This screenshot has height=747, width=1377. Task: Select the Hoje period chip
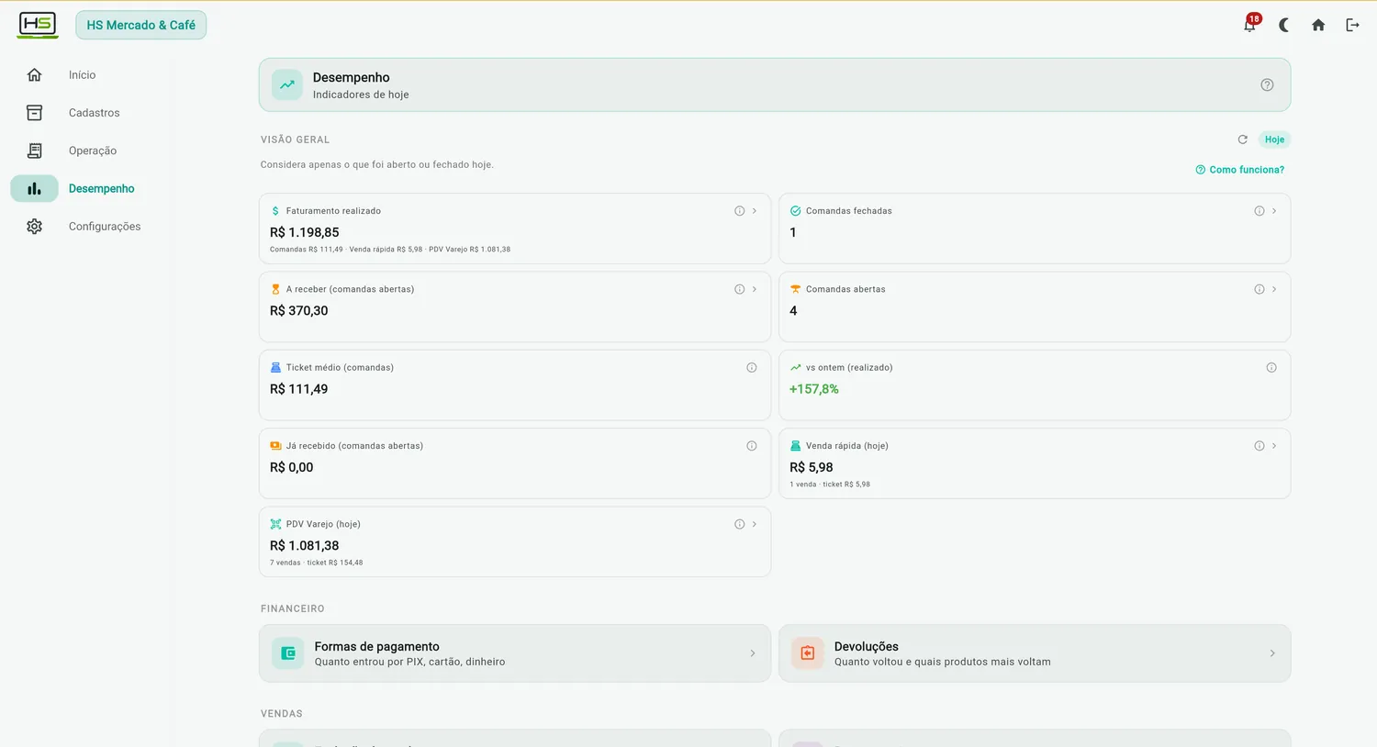1274,139
